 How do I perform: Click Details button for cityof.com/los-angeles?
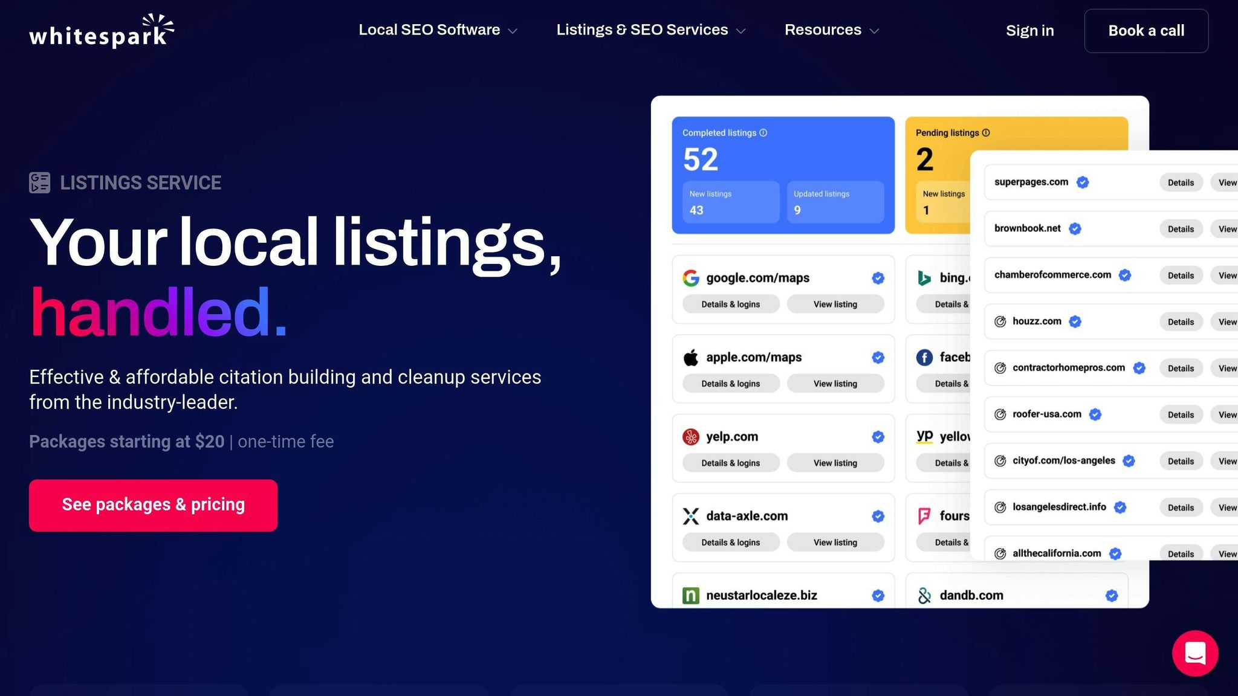1181,462
